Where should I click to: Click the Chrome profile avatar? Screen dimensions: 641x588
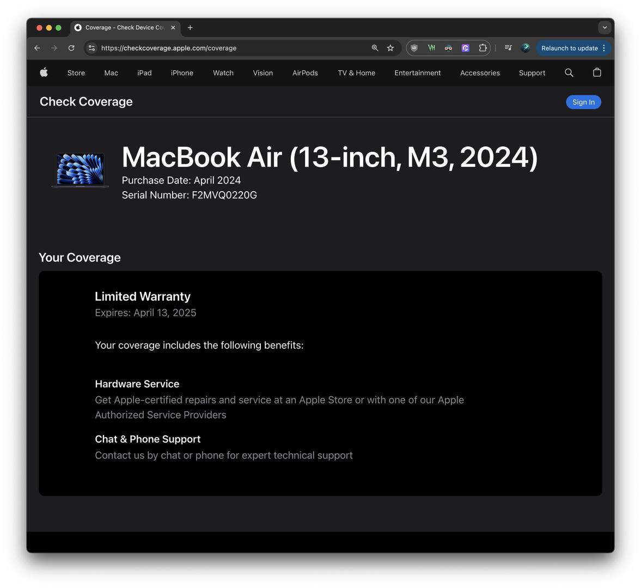(x=525, y=48)
